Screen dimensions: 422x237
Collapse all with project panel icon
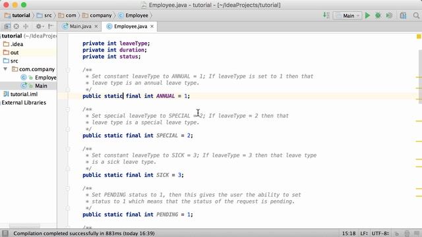point(26,26)
